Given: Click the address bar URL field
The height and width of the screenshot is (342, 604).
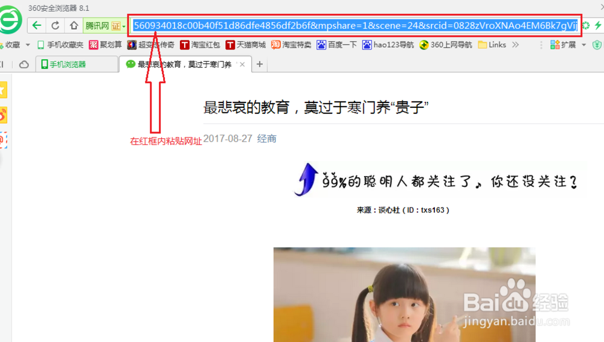Looking at the screenshot, I should pos(355,26).
